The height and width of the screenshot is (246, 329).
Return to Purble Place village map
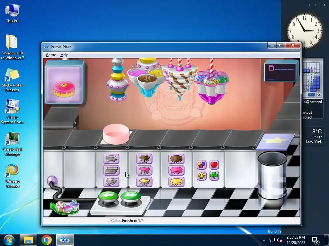click(x=66, y=207)
